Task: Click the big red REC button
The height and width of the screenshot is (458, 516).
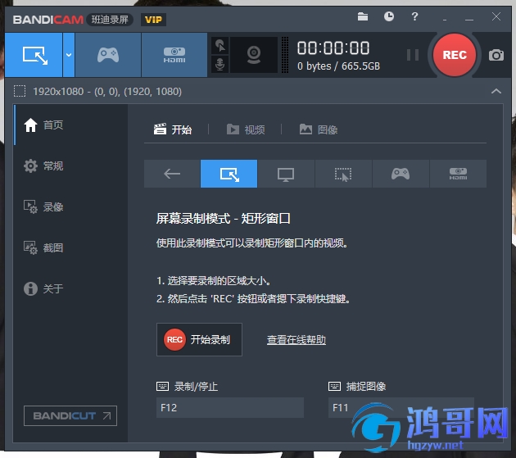Action: [x=455, y=55]
